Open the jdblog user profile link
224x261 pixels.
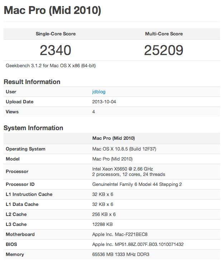(x=99, y=92)
